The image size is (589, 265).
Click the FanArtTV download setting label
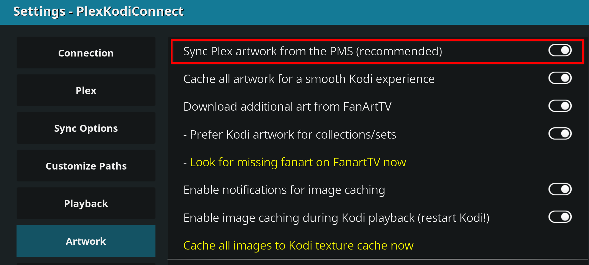pyautogui.click(x=287, y=106)
